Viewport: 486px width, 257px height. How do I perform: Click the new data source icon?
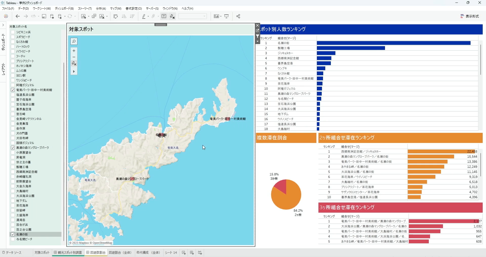52,16
